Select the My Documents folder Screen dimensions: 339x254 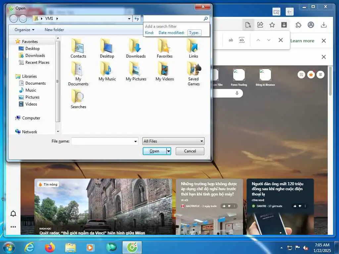[78, 74]
